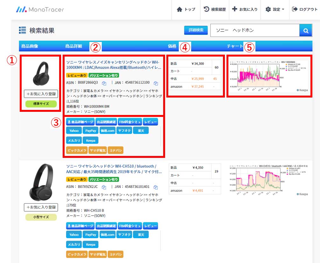Search PayPay for WH-CH510

click(x=91, y=234)
